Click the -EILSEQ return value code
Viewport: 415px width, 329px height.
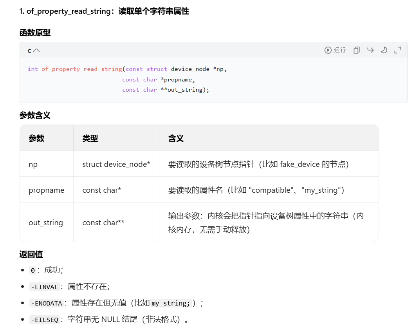coord(45,320)
